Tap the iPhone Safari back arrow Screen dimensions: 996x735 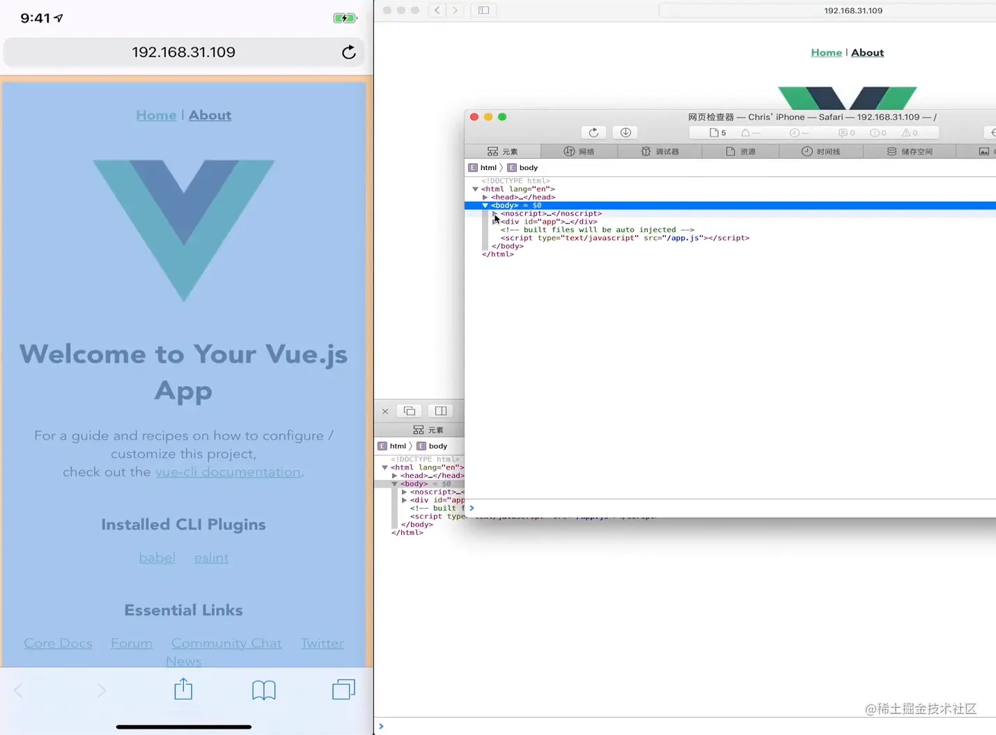coord(19,690)
